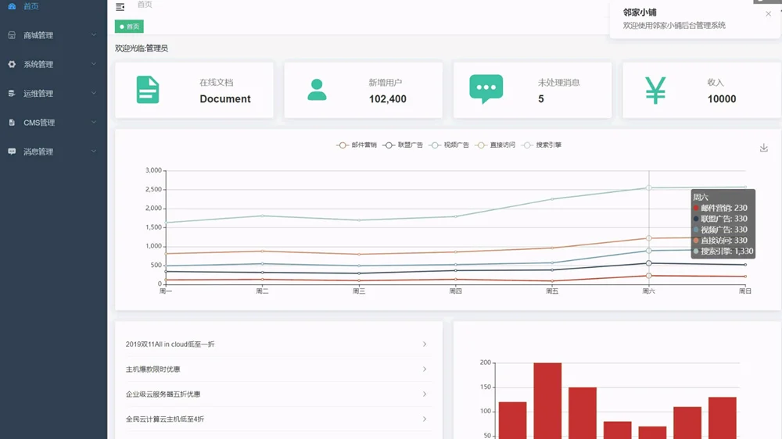Select the green 首页 tab tag
The image size is (782, 439).
point(129,27)
